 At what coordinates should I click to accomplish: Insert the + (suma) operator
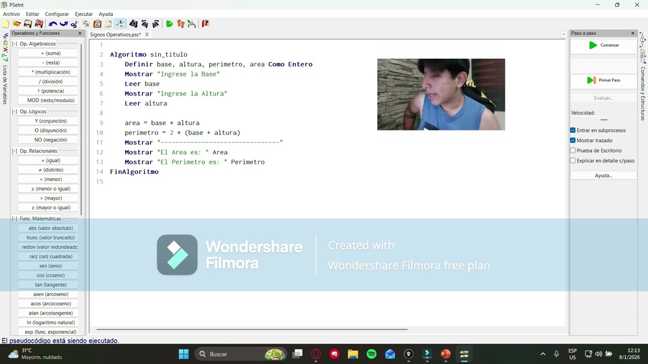point(49,53)
